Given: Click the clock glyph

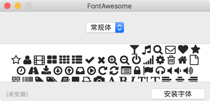Looking at the screenshot, I should 21,70.
